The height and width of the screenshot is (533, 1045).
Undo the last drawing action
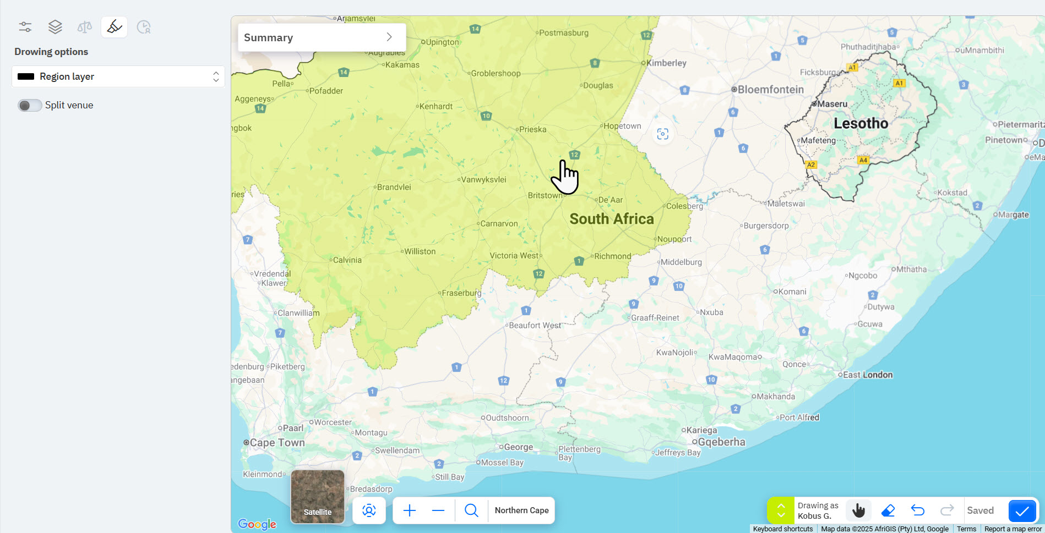pyautogui.click(x=918, y=510)
